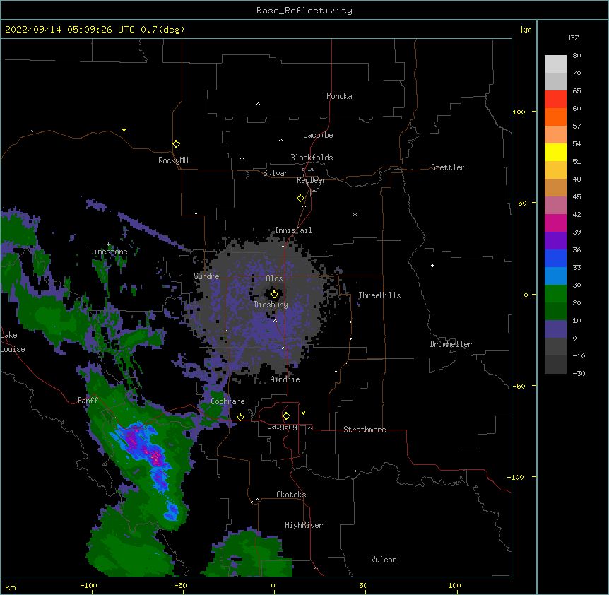609x595 pixels.
Task: Click the Cochrane city label
Action: click(227, 401)
